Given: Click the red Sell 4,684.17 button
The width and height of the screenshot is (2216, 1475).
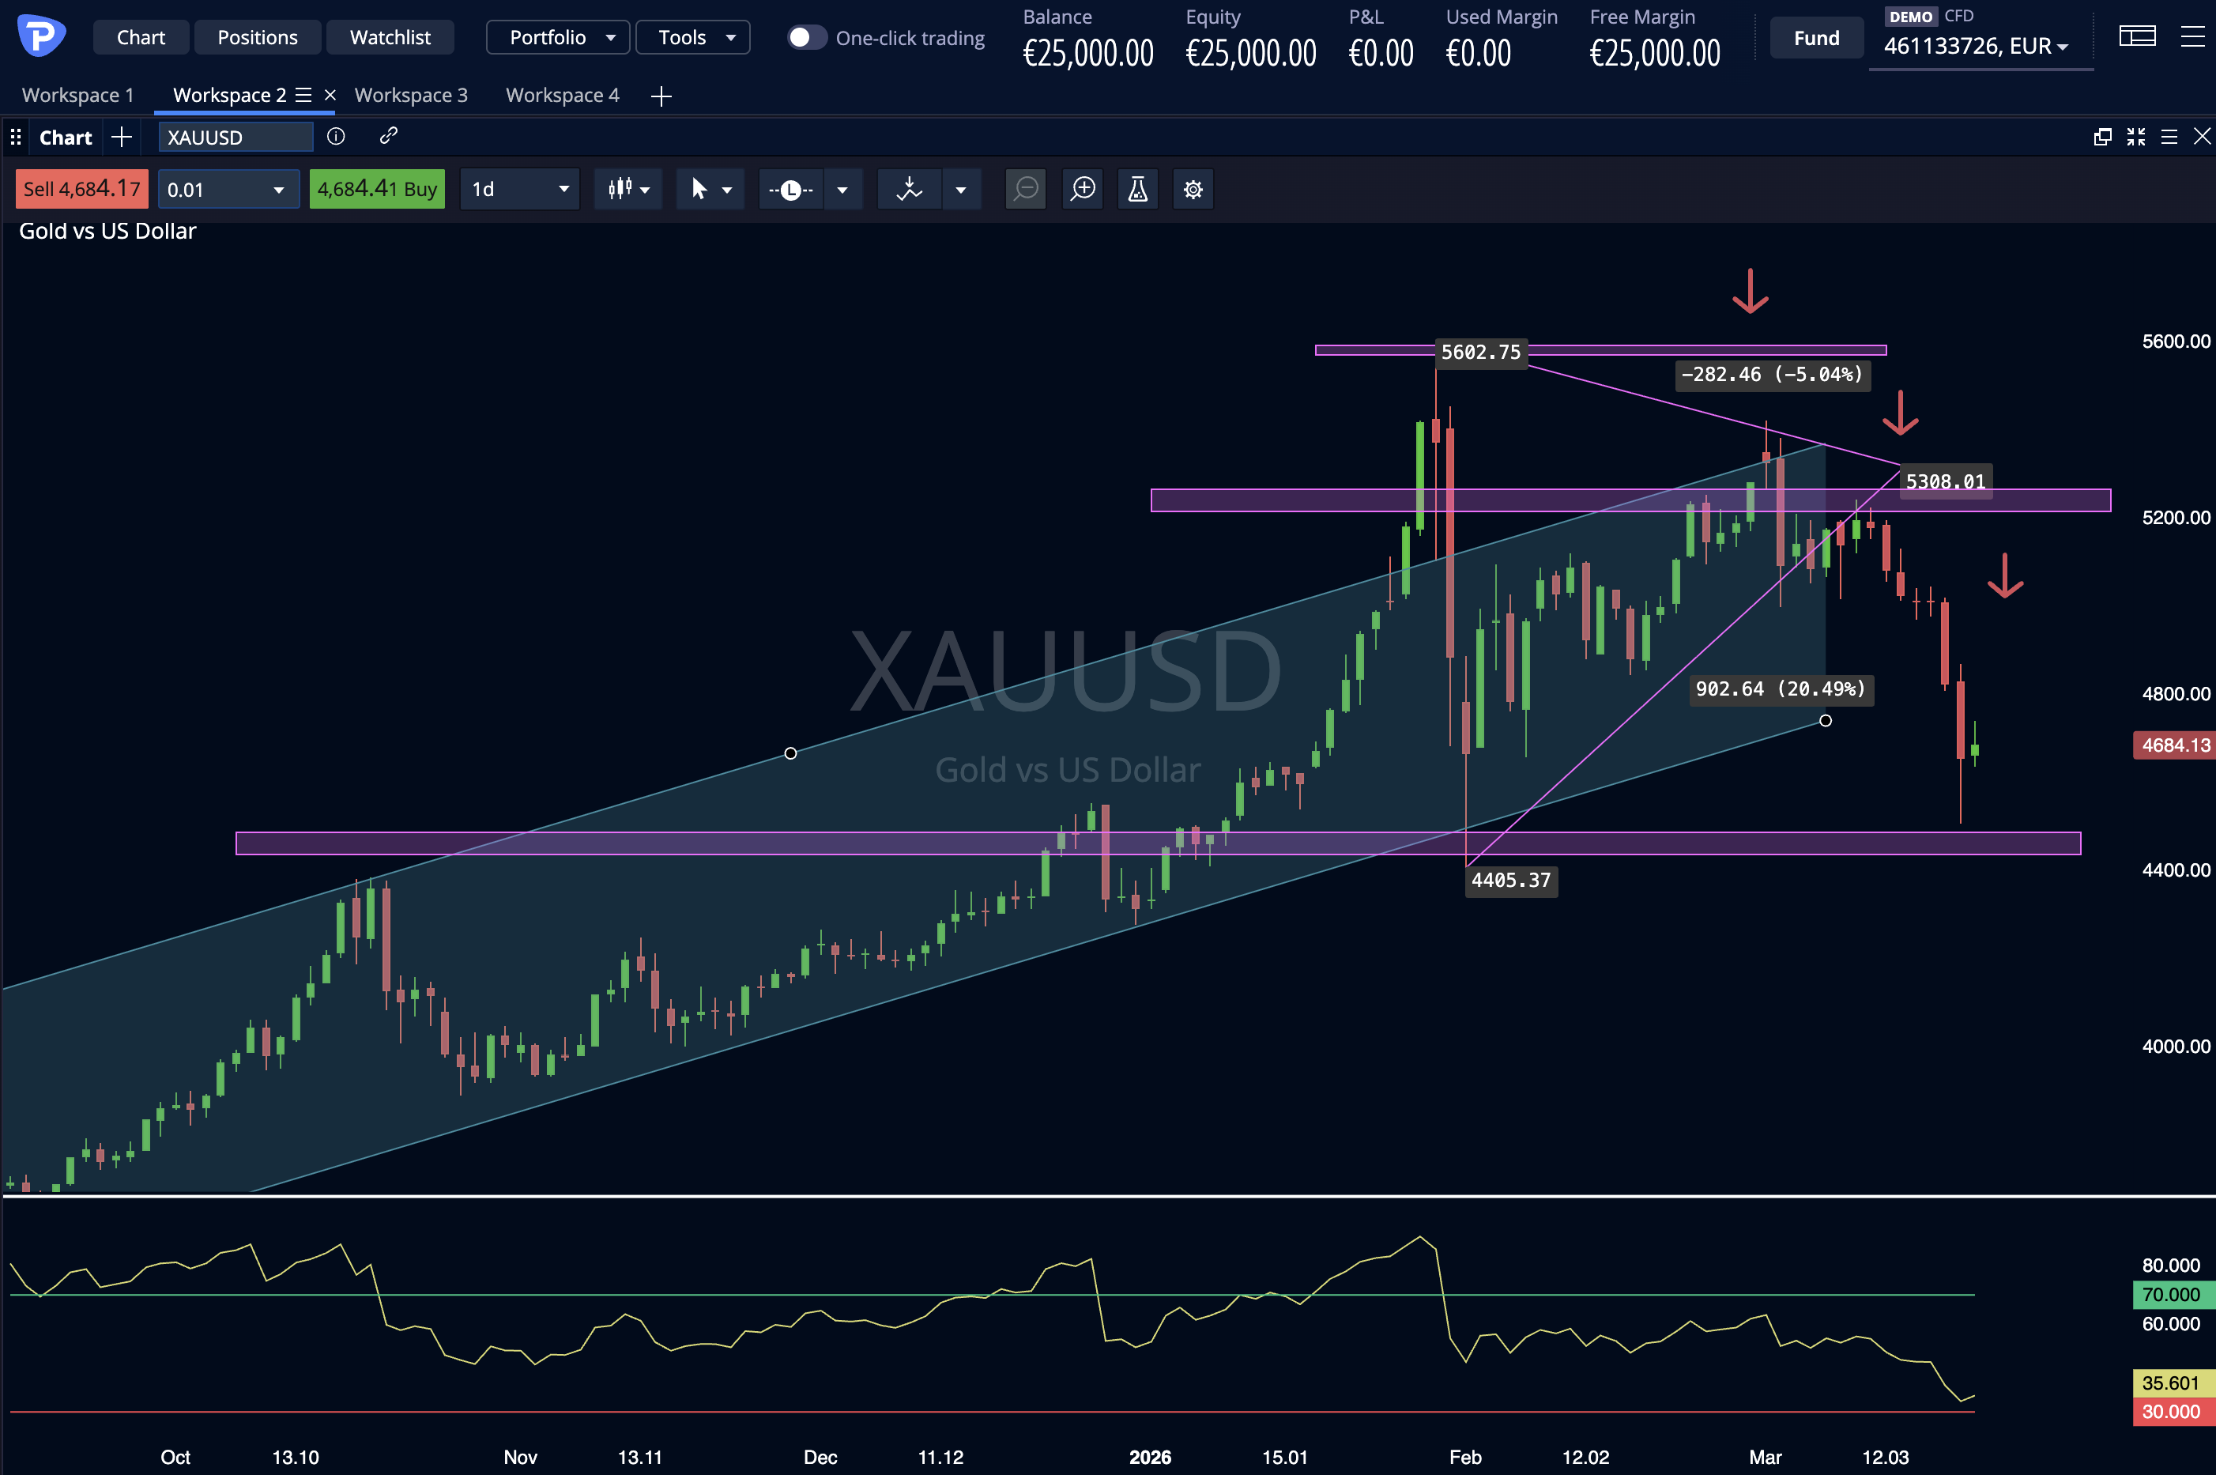Looking at the screenshot, I should pos(82,189).
